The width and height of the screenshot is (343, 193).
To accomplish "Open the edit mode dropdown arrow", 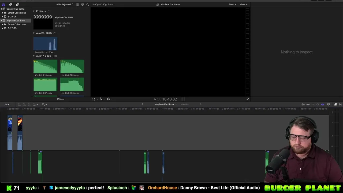I will pos(37,104).
